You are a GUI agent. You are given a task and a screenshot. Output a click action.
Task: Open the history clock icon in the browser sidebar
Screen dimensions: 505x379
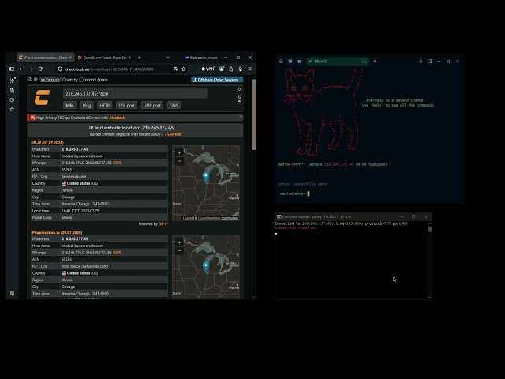[x=13, y=100]
